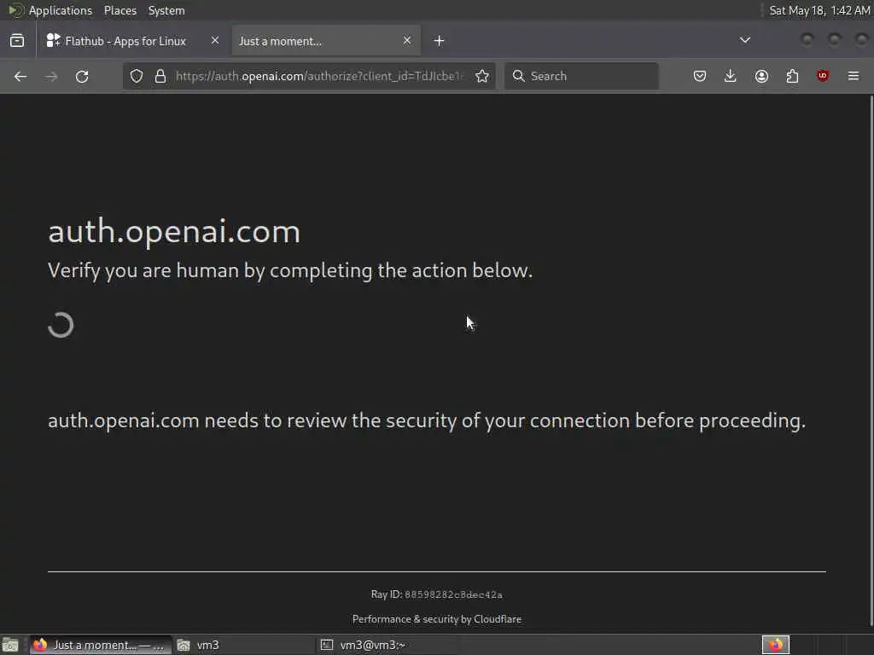Open the System menu

pyautogui.click(x=166, y=10)
